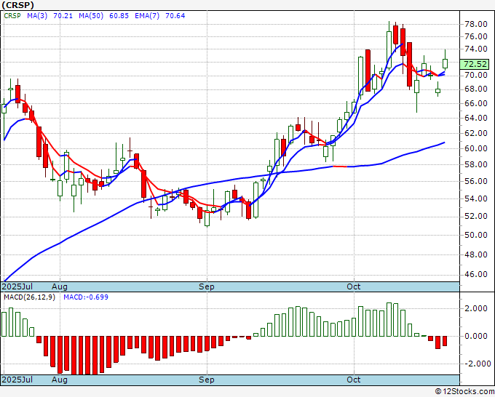The height and width of the screenshot is (397, 495).
Task: Click Sep on the price chart date axis
Action: [207, 286]
